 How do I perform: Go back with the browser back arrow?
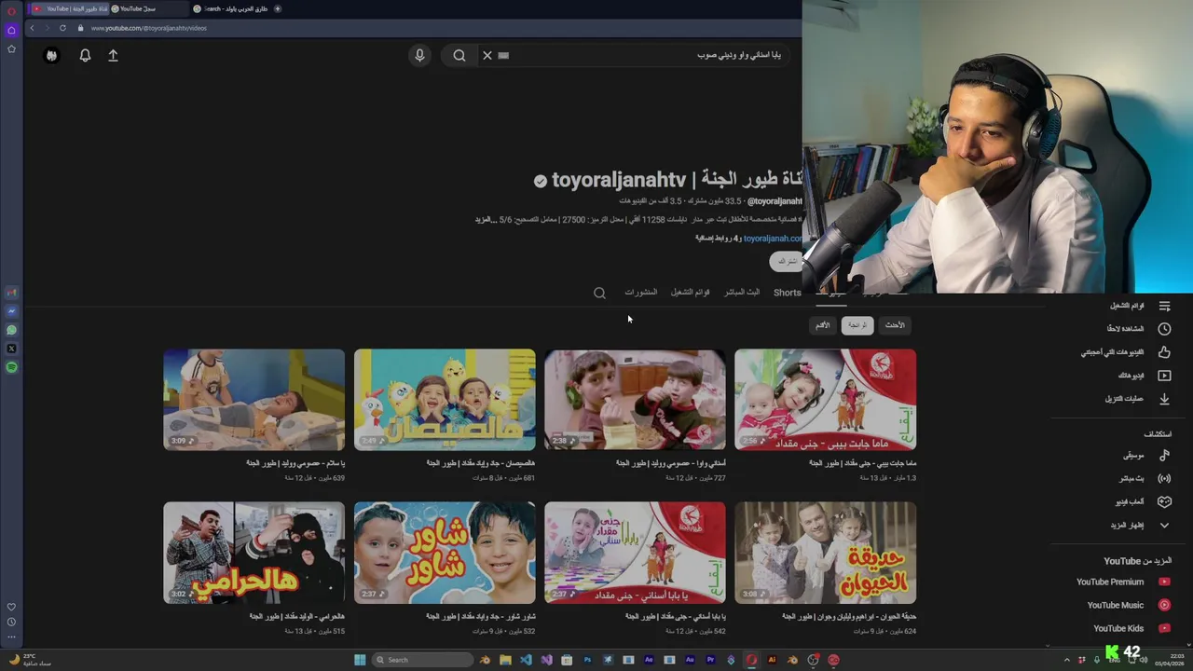(x=32, y=28)
